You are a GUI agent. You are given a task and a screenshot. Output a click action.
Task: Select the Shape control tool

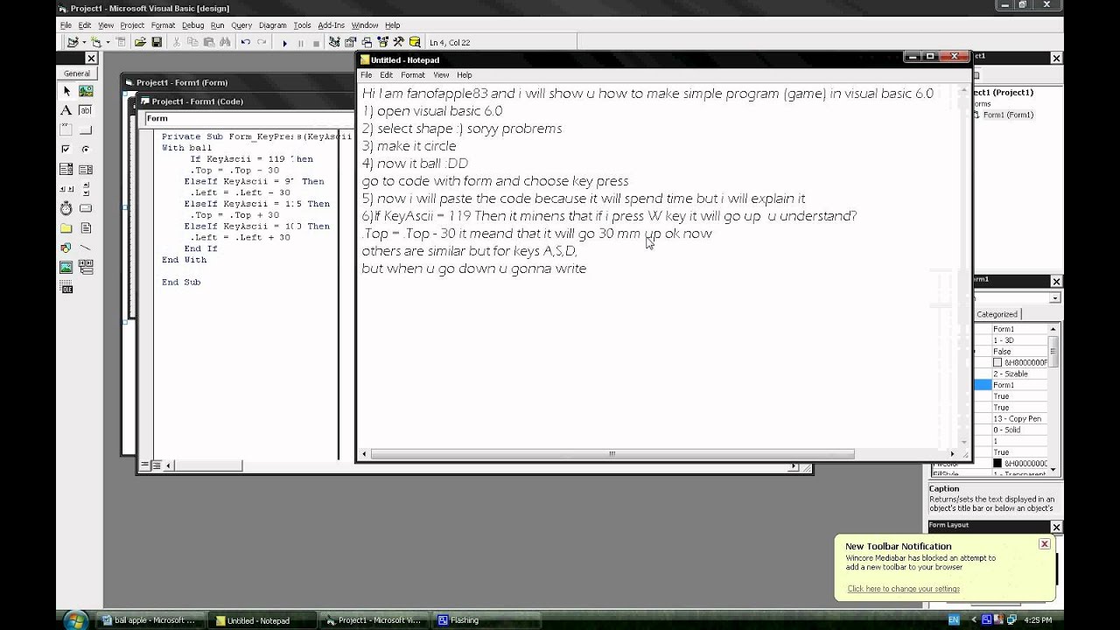(x=66, y=248)
